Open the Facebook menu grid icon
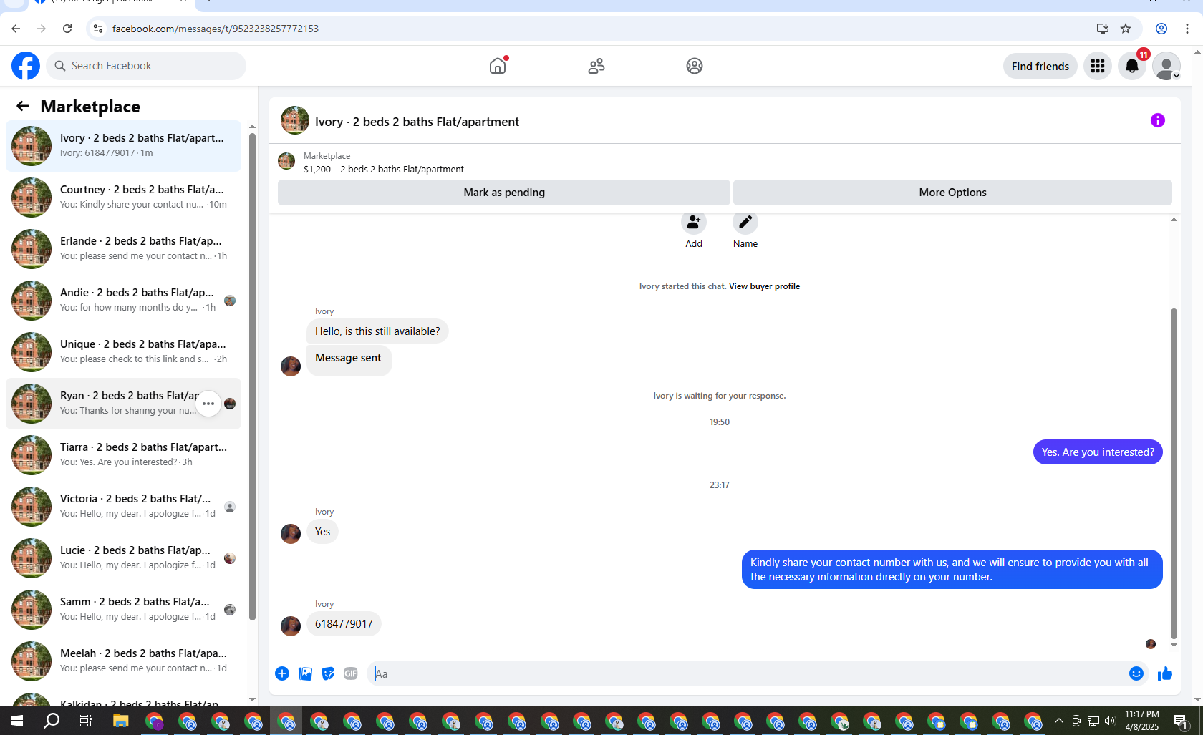Viewport: 1203px width, 735px height. click(1098, 66)
